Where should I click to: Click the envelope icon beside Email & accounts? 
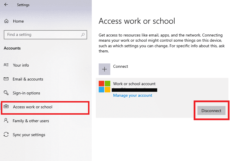coord(6,79)
